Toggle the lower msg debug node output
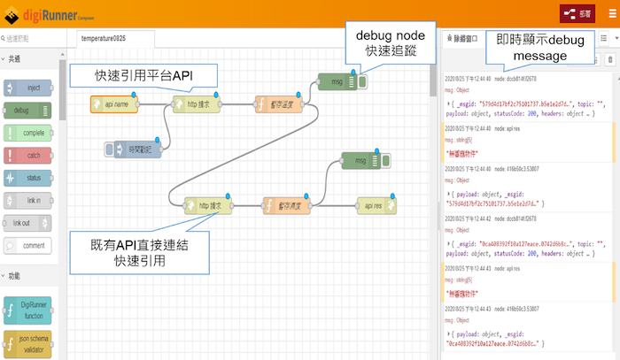Image resolution: width=620 pixels, height=360 pixels. click(386, 161)
